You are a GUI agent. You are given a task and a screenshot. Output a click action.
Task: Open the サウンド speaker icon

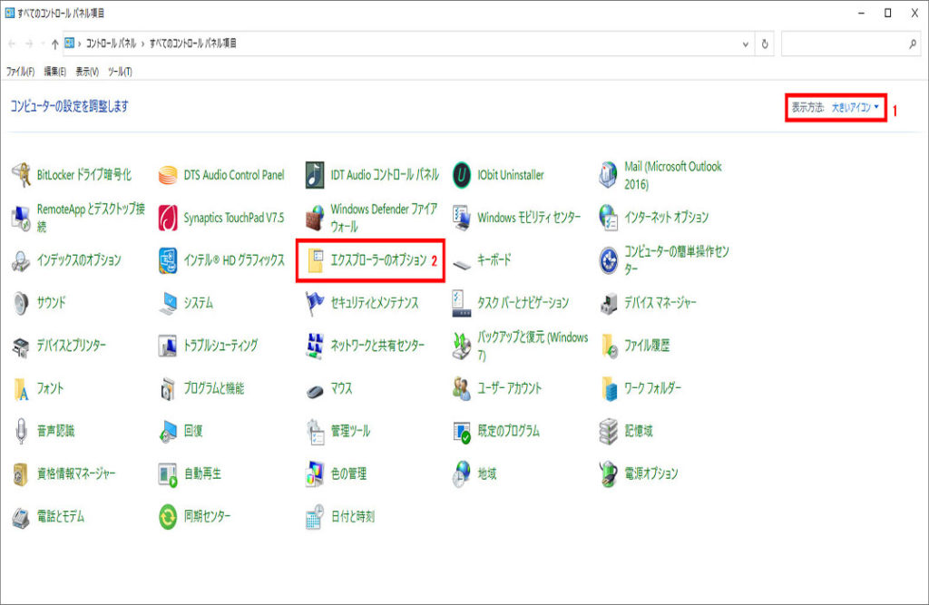(x=22, y=303)
